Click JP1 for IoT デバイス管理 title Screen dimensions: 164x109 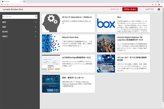point(132,59)
